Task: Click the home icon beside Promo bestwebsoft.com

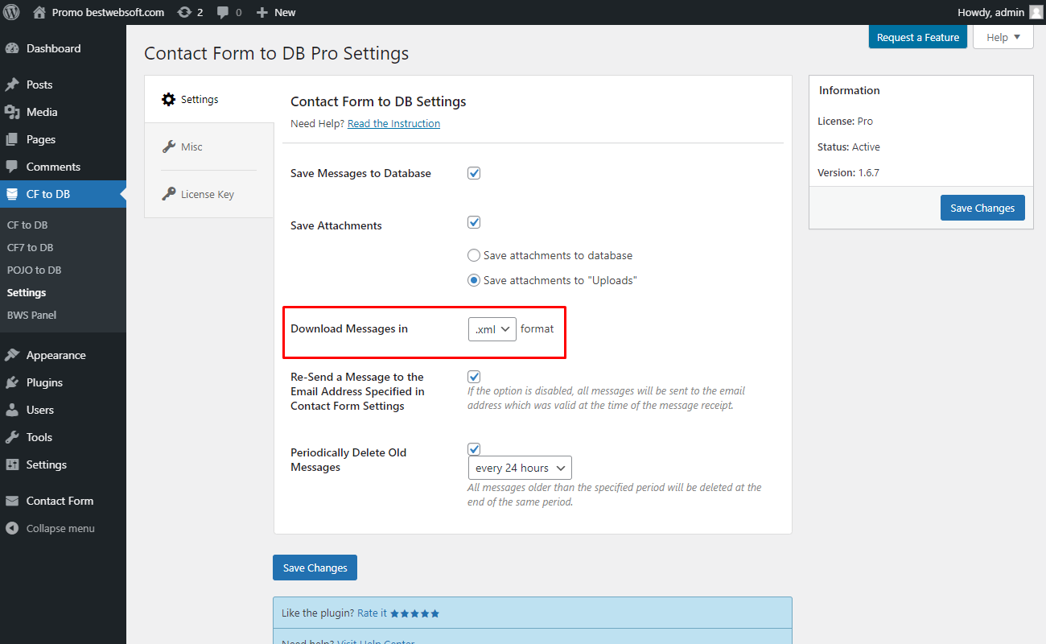Action: coord(39,12)
